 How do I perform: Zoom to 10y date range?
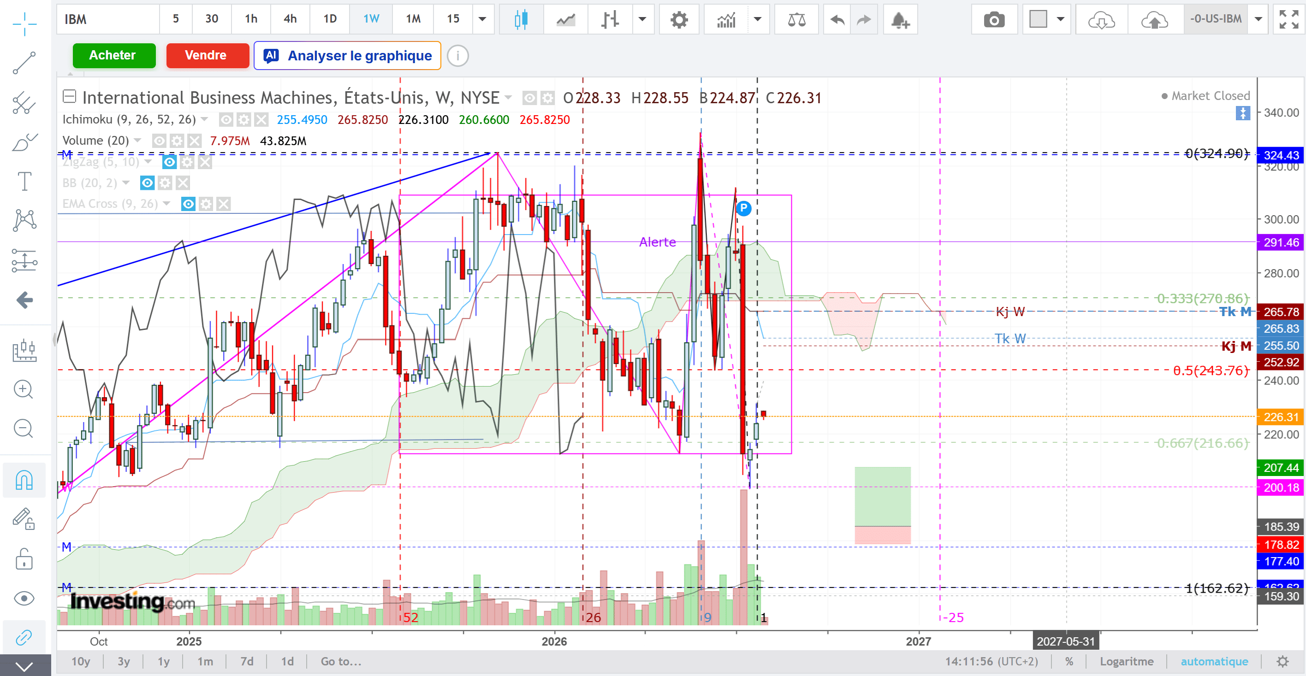pyautogui.click(x=81, y=661)
